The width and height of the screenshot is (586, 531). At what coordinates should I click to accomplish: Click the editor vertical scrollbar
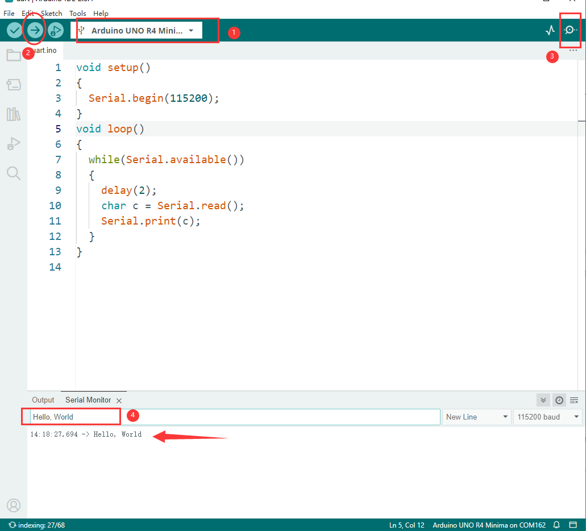click(x=581, y=225)
